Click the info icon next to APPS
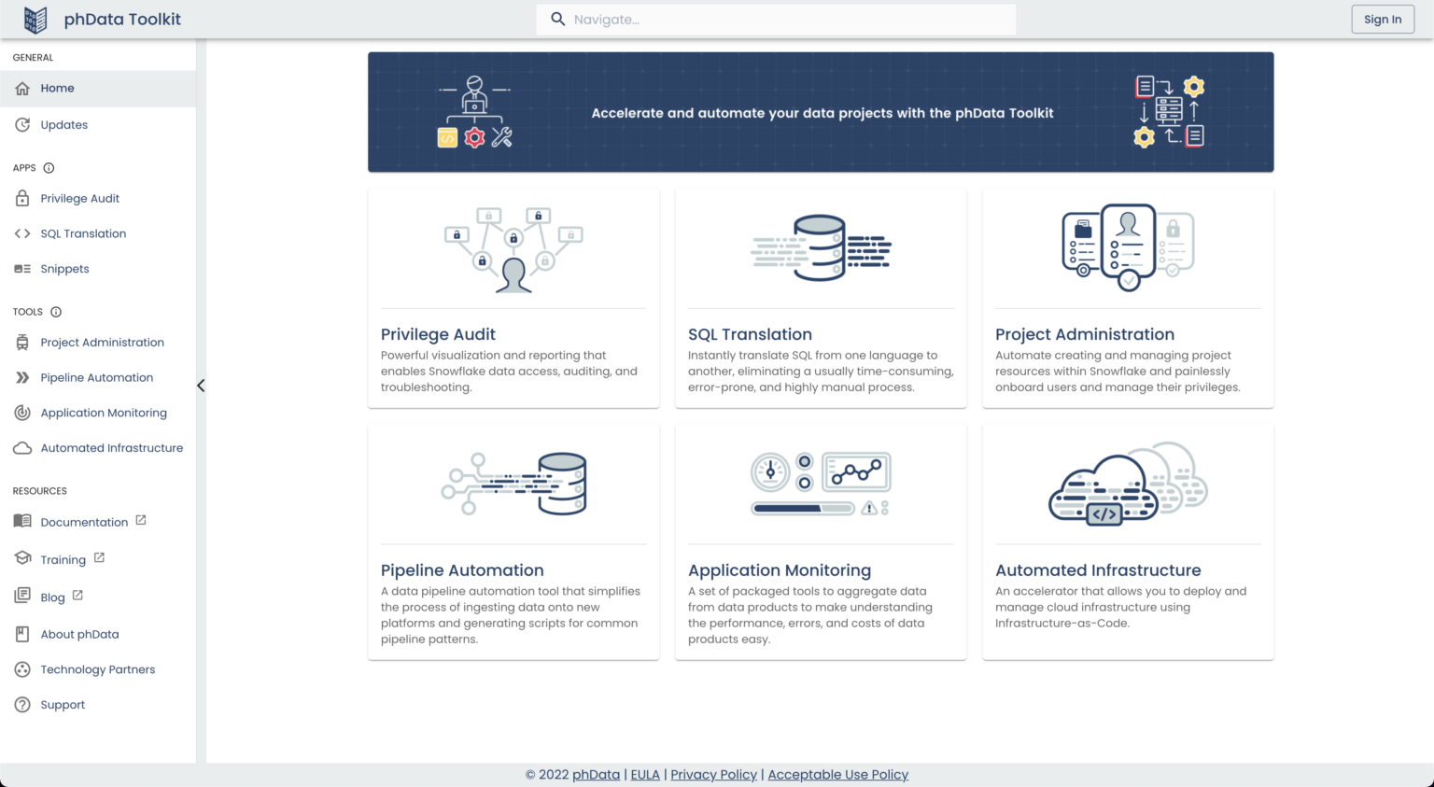The image size is (1434, 787). [x=48, y=168]
